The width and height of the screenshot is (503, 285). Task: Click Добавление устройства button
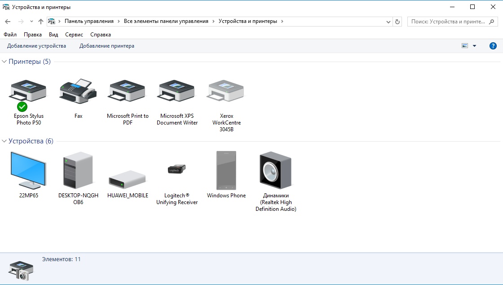(x=36, y=46)
